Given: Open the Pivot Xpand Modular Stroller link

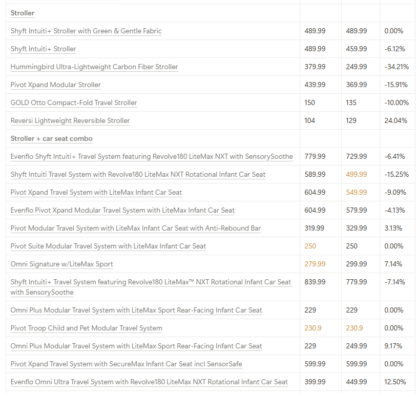Looking at the screenshot, I should click(56, 85).
